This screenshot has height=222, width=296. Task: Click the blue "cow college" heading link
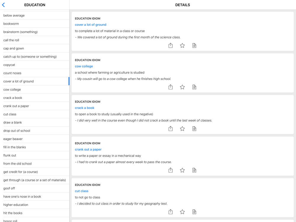pos(84,66)
